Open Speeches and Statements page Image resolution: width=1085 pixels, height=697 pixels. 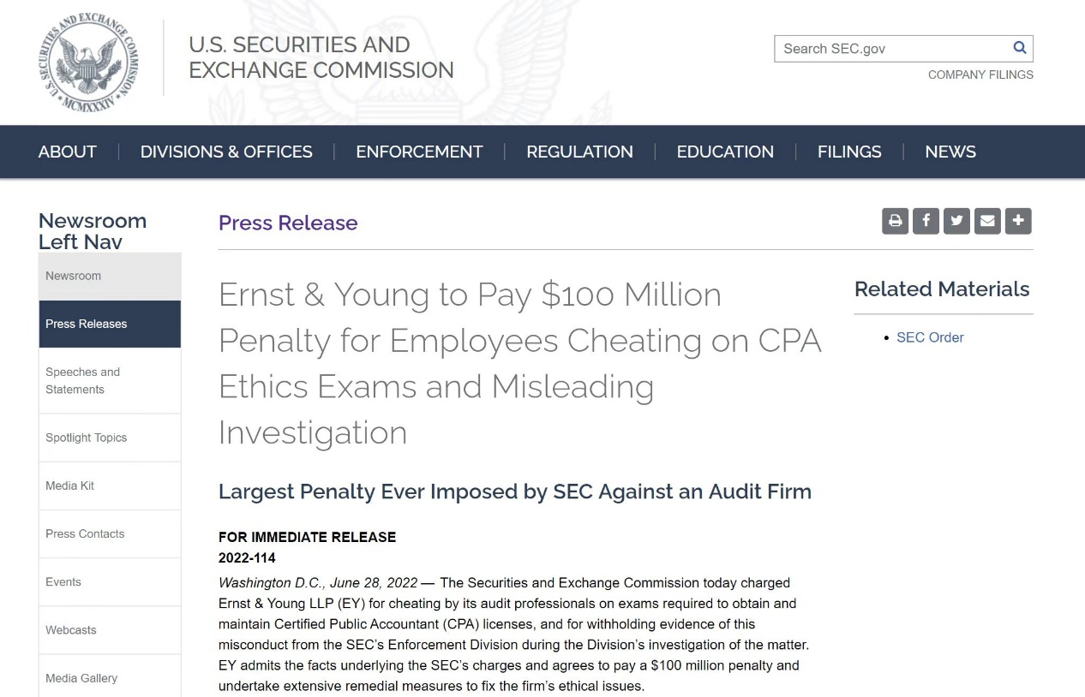pos(82,380)
